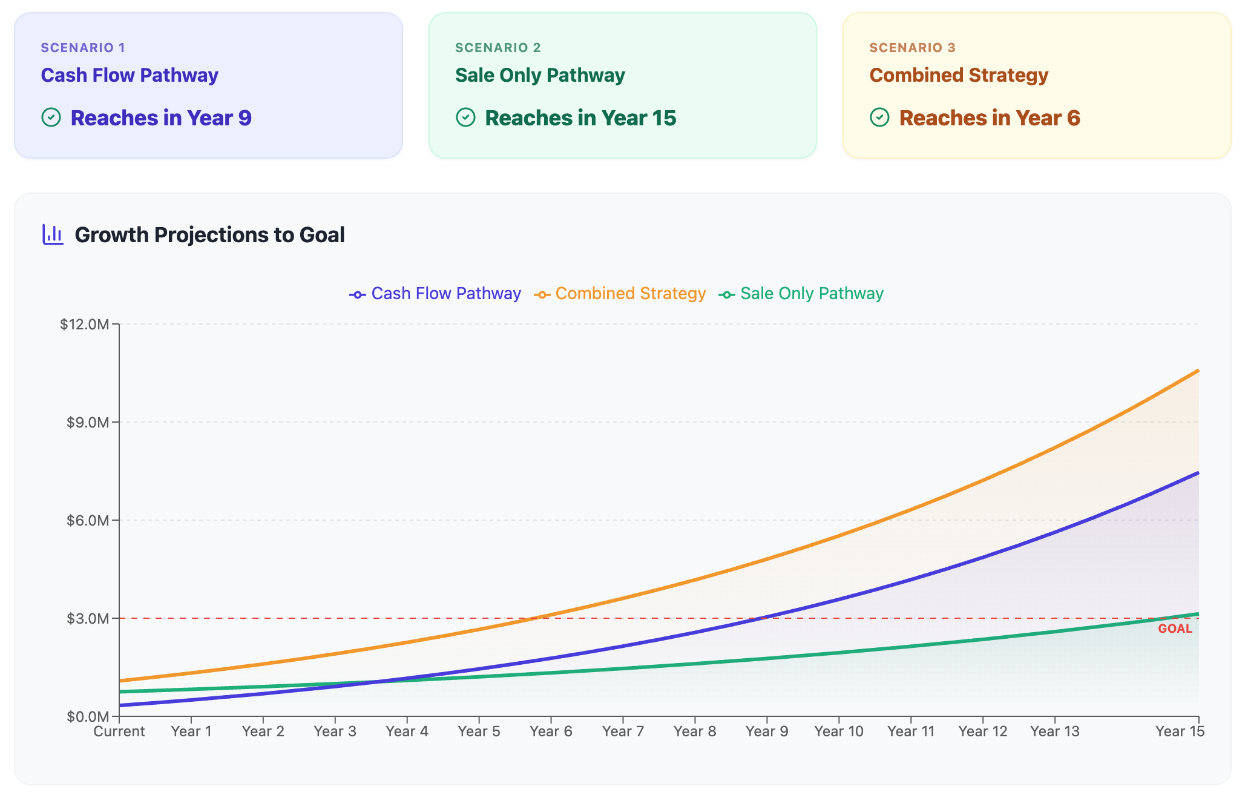
Task: Click check icon in Cash Flow card
Action: click(51, 117)
